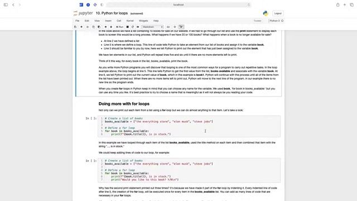Click paragraph starting 'Think of it this way'
The image size is (357, 201).
pyautogui.click(x=143, y=61)
